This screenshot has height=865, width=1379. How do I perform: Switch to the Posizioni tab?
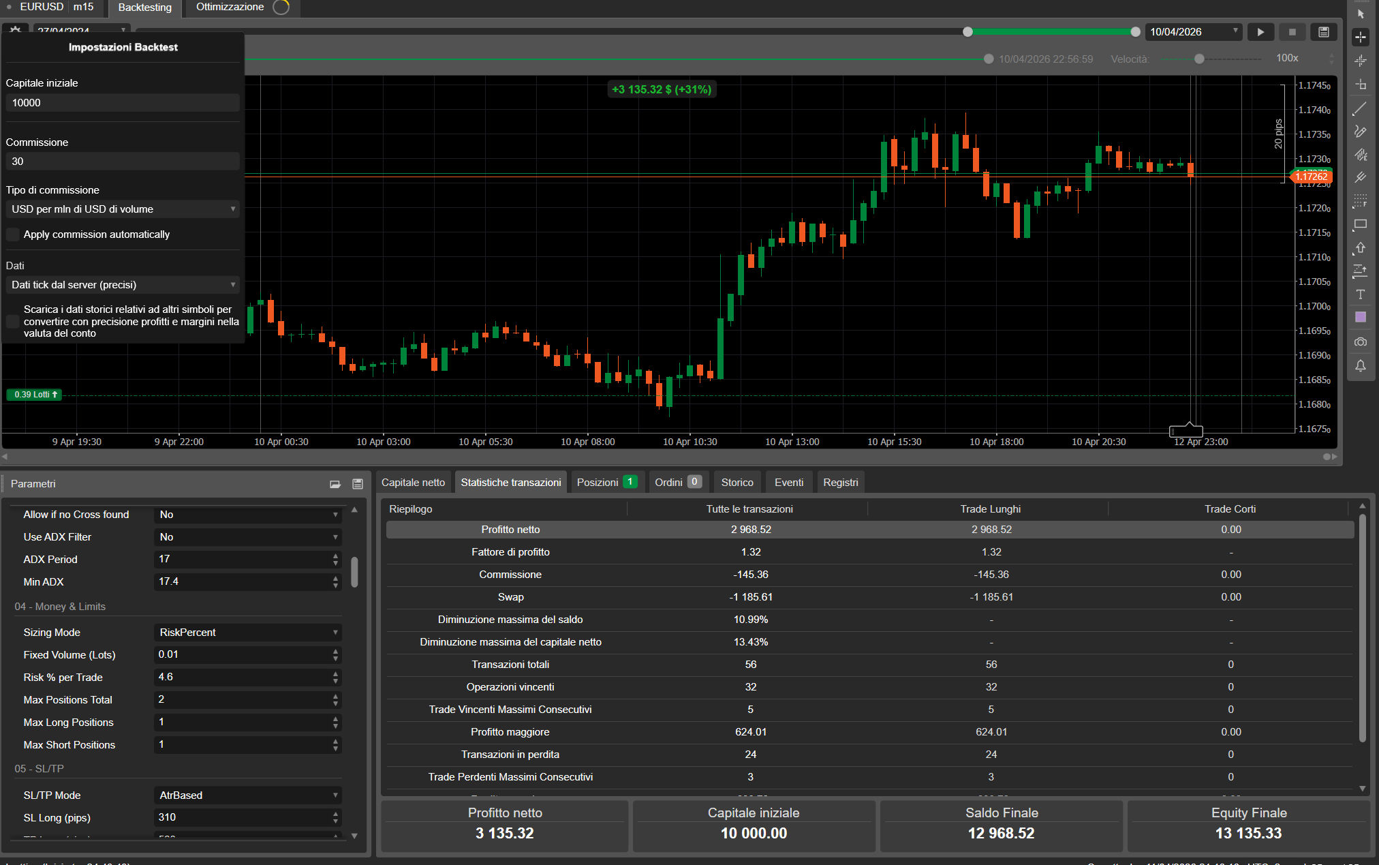pyautogui.click(x=605, y=482)
